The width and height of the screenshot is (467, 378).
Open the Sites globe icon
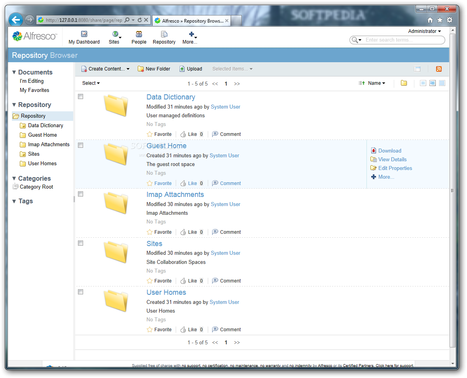(115, 34)
